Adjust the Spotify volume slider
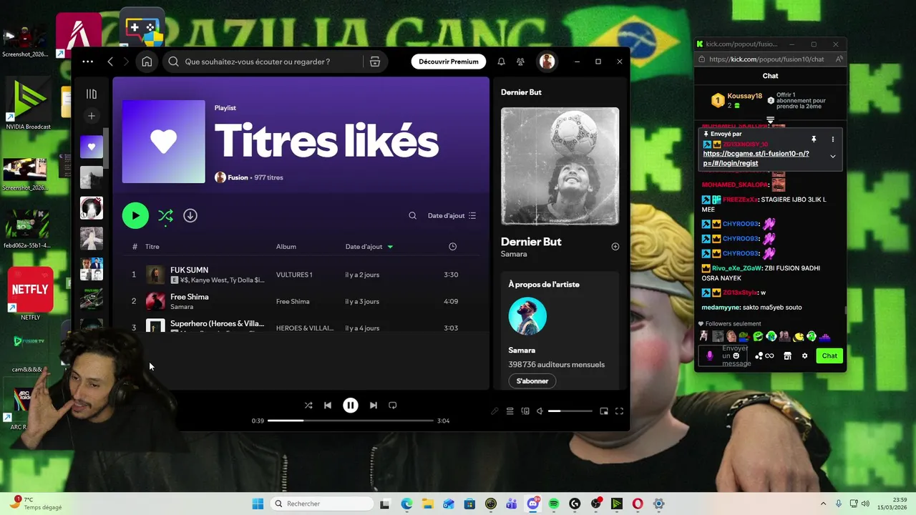The height and width of the screenshot is (515, 916). (x=570, y=411)
